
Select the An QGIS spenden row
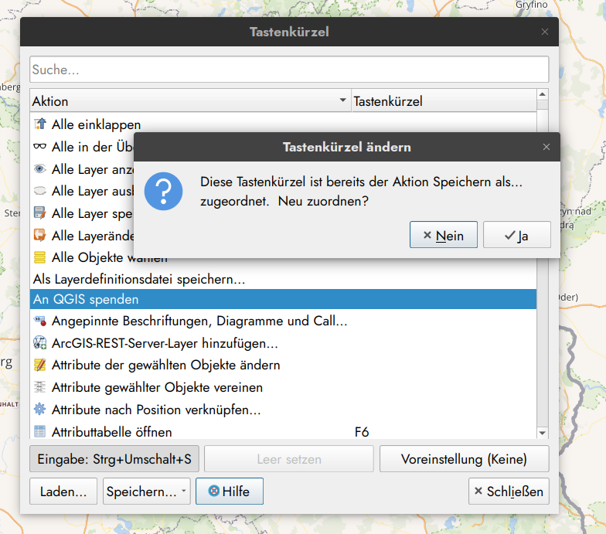coord(283,299)
